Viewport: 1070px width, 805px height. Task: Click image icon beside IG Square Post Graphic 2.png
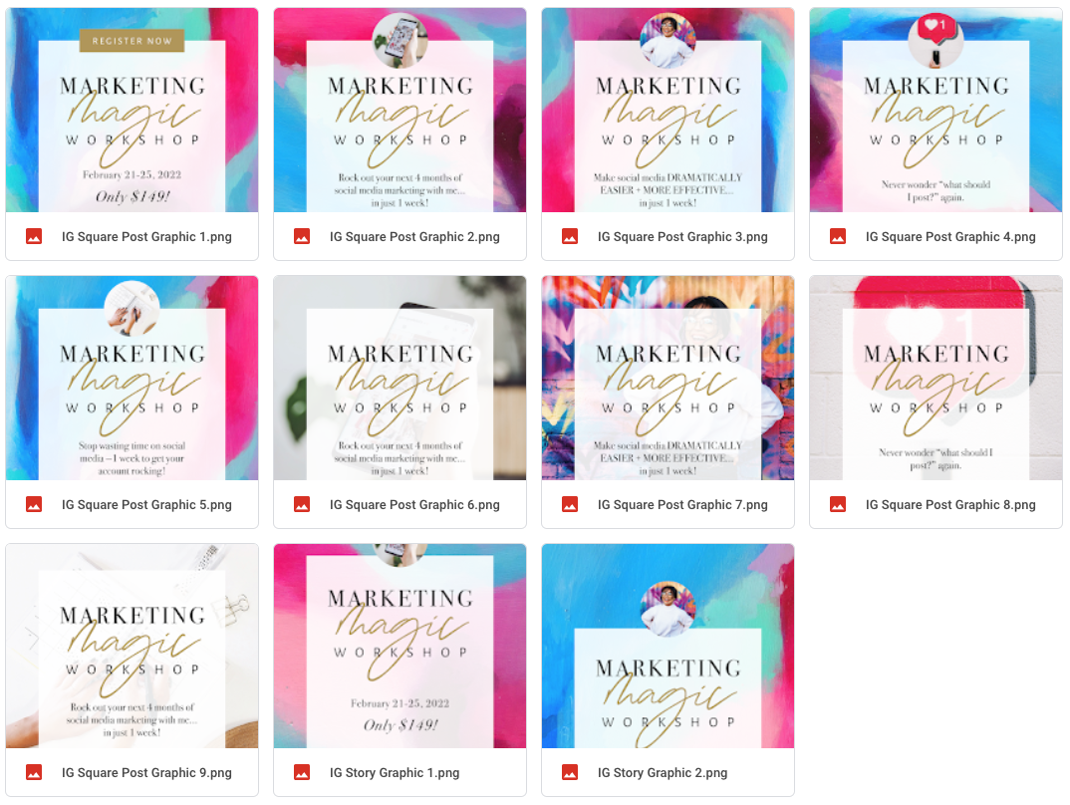[x=302, y=237]
